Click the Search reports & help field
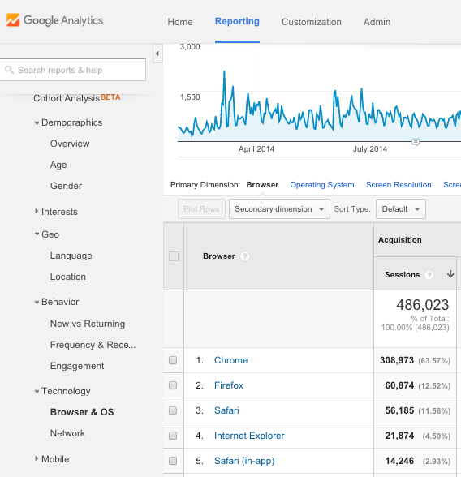461x477 pixels. tap(73, 70)
